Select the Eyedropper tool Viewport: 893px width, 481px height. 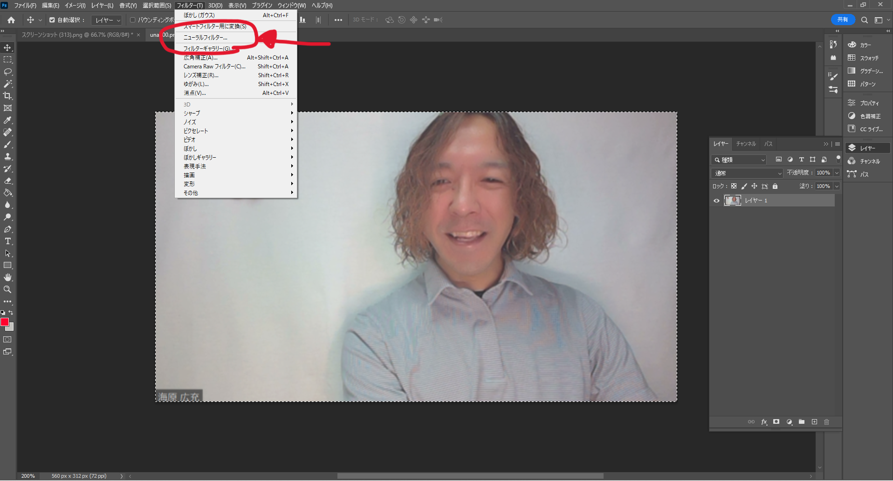pyautogui.click(x=7, y=120)
